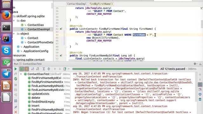Click the code analysis checkmark indicator
Screen dimensions: 203x114
(x=201, y=8)
